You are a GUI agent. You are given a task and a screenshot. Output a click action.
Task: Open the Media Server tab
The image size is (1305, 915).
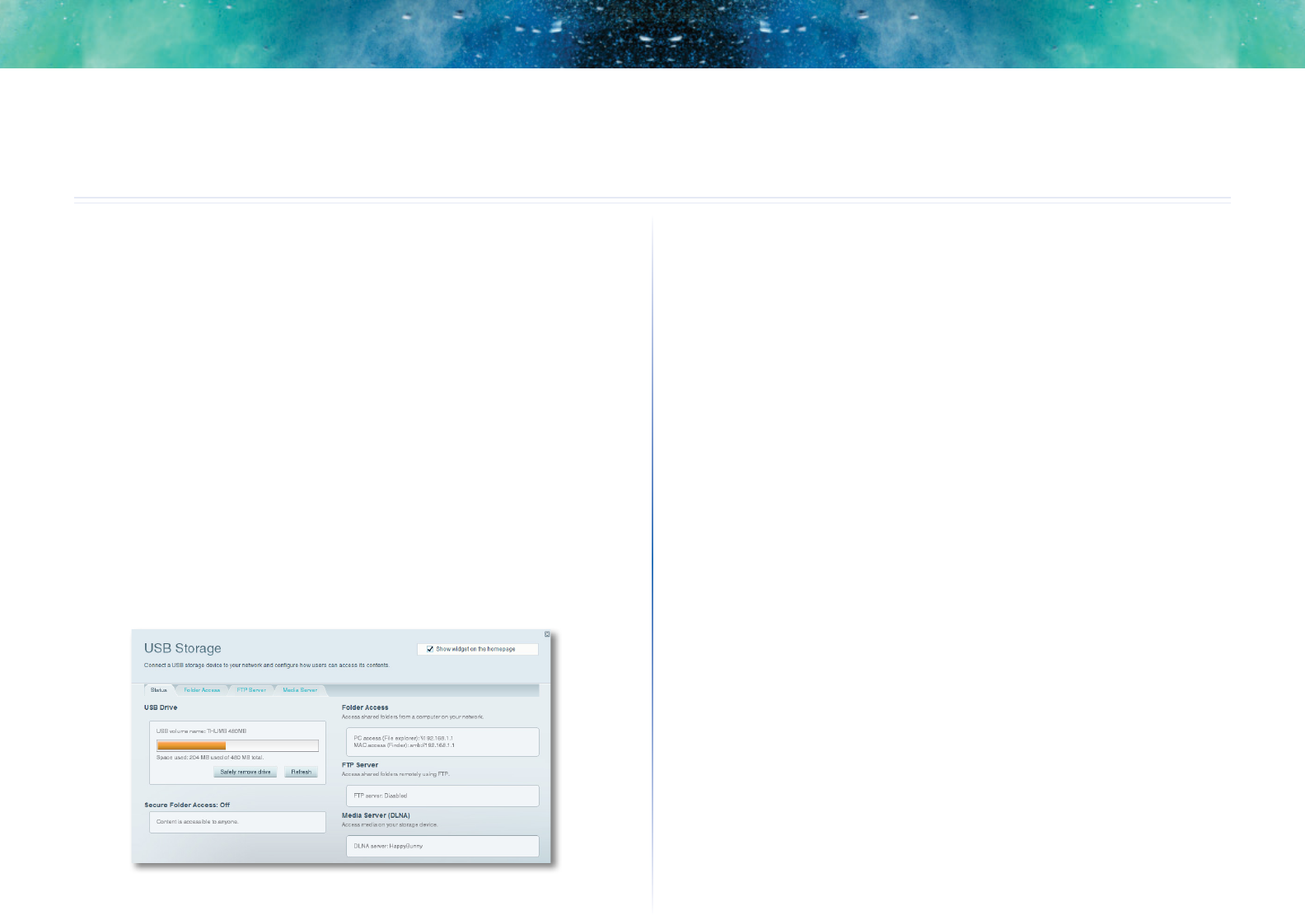pos(300,690)
